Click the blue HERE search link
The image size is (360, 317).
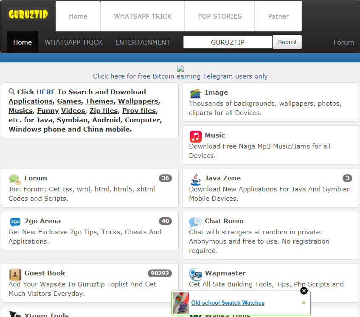click(x=46, y=92)
